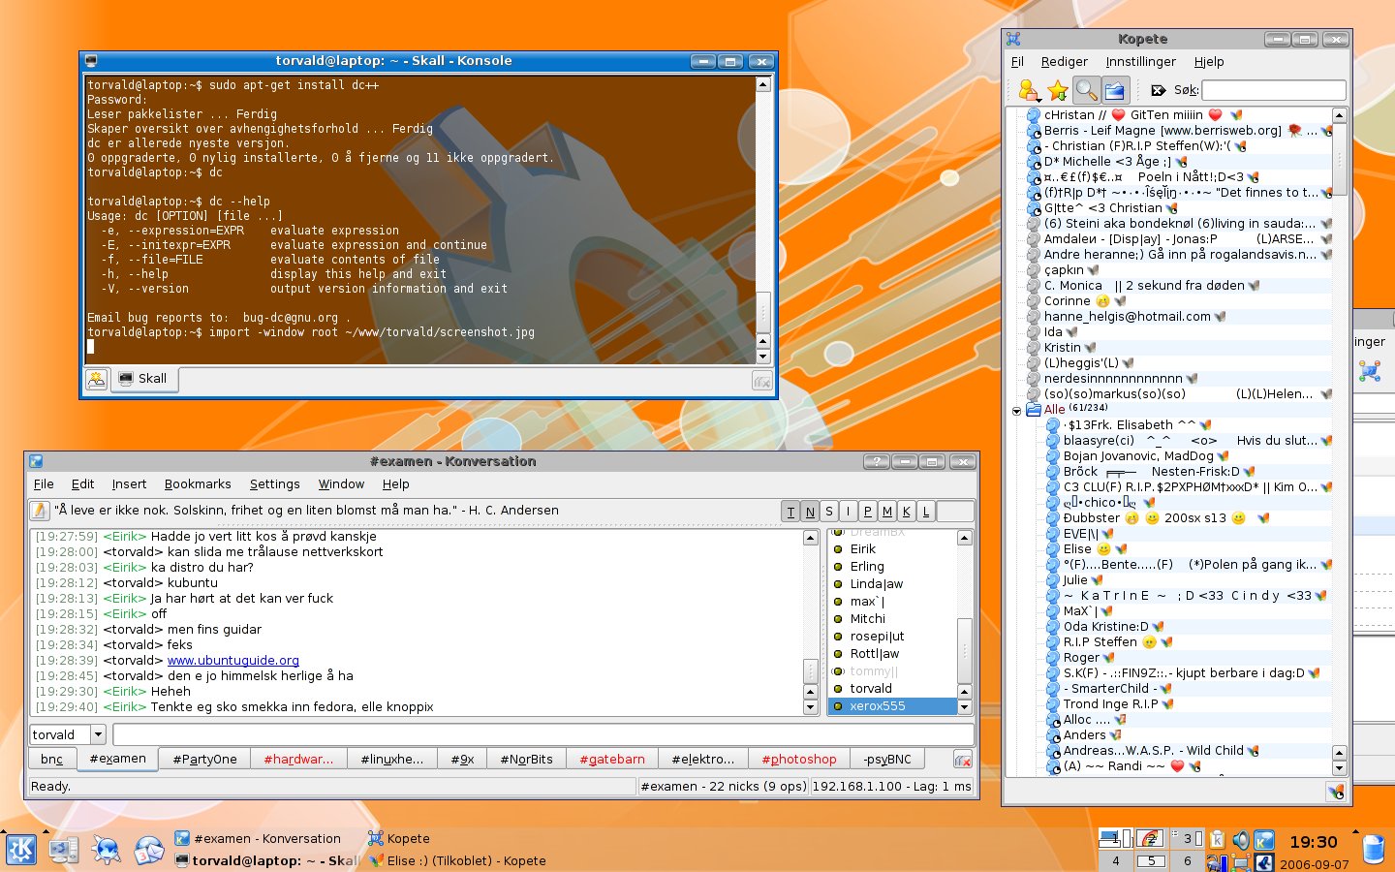Open the torvald nickname dropdown

pos(97,734)
